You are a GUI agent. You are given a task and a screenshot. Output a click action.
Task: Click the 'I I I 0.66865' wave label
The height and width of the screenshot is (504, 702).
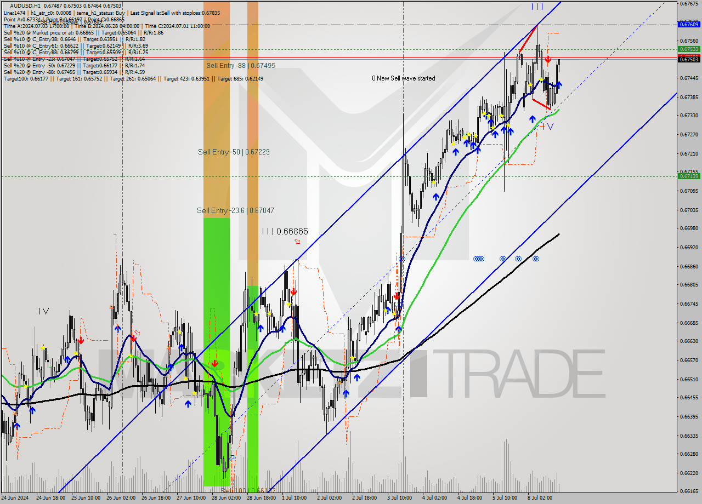pos(285,231)
